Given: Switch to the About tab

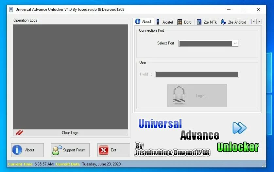Looking at the screenshot, I should click(x=143, y=22).
